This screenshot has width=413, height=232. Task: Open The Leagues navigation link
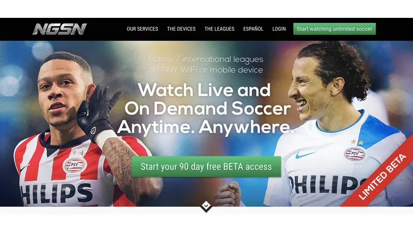point(219,29)
